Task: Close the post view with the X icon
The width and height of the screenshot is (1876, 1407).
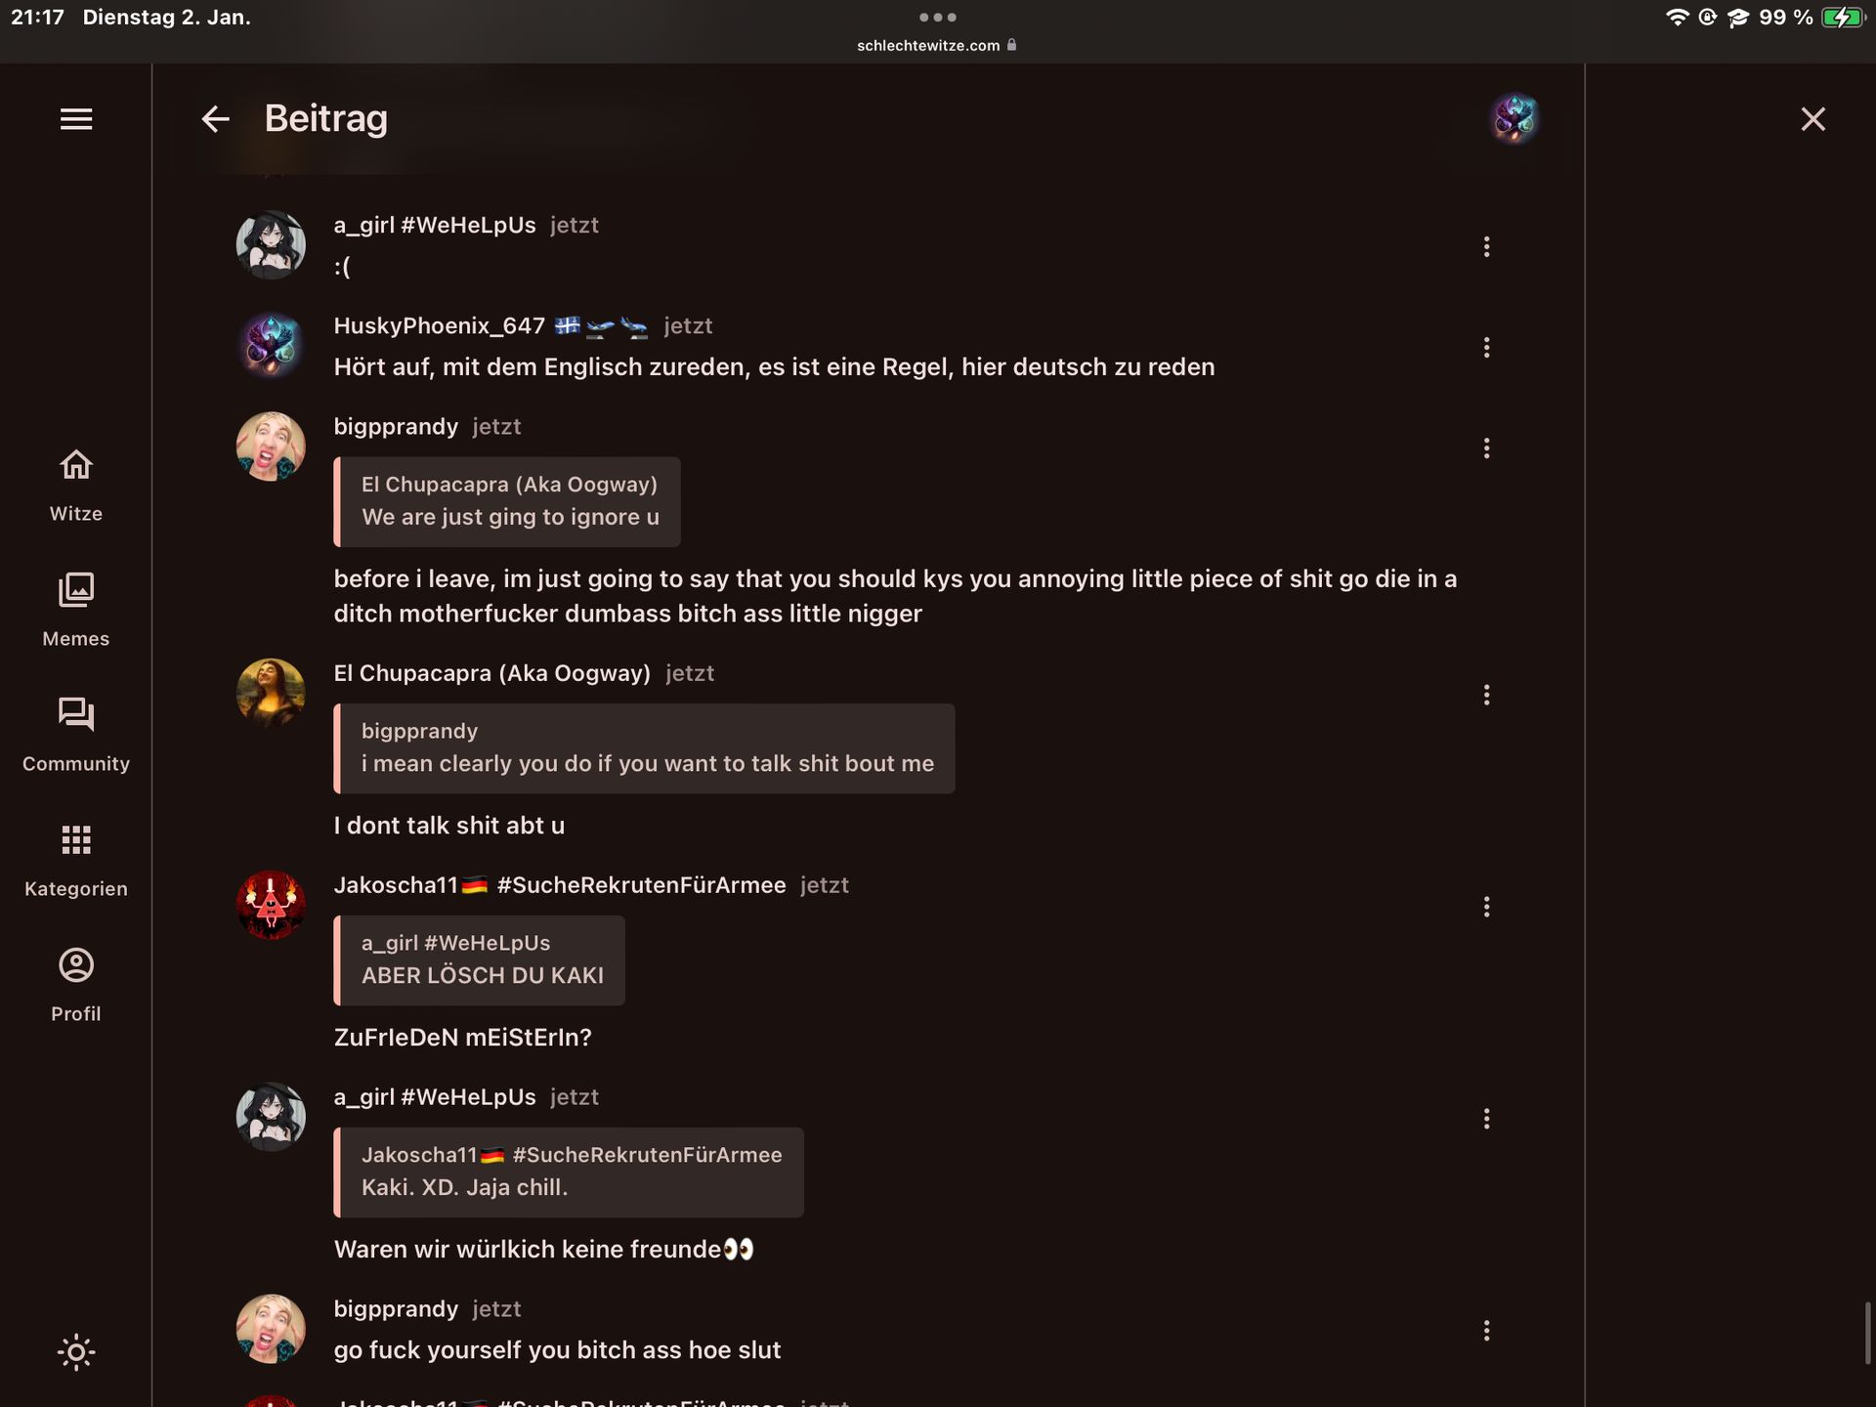Action: 1812,119
